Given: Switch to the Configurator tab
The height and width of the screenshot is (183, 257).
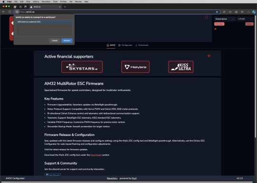Looking at the screenshot, I should click(125, 45).
